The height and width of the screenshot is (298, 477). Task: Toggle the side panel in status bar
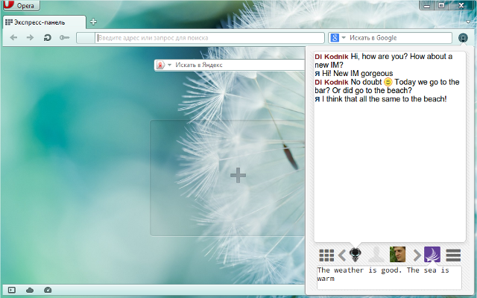point(11,289)
